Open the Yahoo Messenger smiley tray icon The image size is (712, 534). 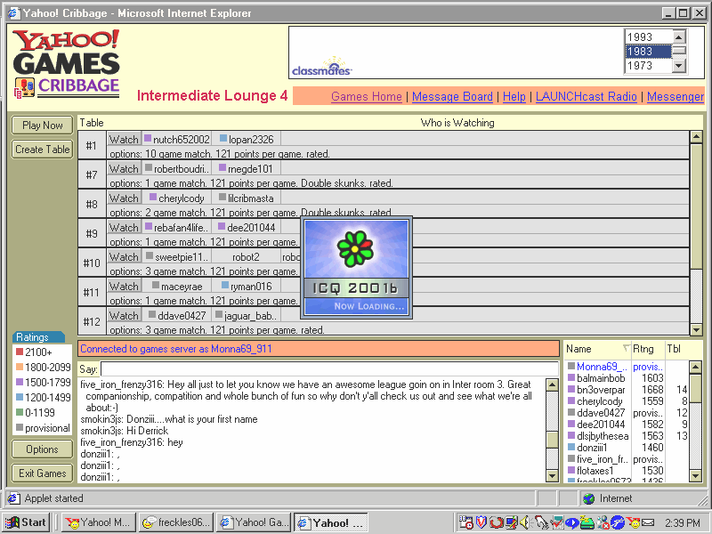click(x=633, y=522)
